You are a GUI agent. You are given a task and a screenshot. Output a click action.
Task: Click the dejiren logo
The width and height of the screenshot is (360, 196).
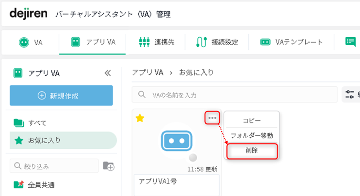coord(29,14)
